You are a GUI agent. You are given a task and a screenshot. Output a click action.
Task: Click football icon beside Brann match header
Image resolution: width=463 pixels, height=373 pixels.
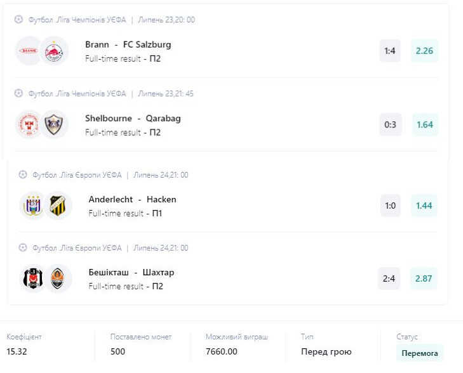[x=18, y=20]
